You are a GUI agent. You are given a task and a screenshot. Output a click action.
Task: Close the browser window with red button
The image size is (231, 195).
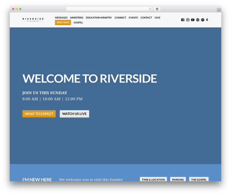click(13, 9)
